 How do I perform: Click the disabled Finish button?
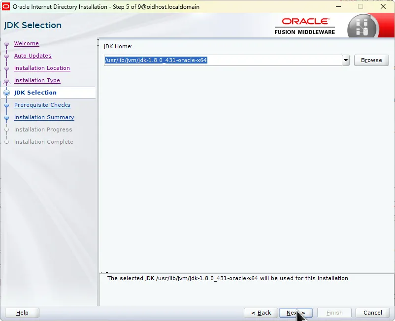(x=334, y=313)
